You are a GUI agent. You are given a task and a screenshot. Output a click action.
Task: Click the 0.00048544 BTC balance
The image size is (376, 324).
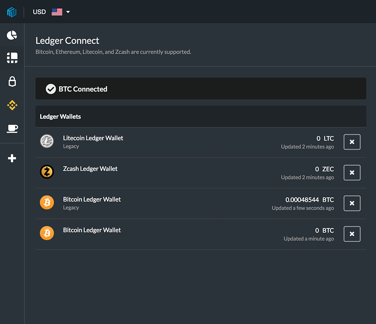coord(309,200)
